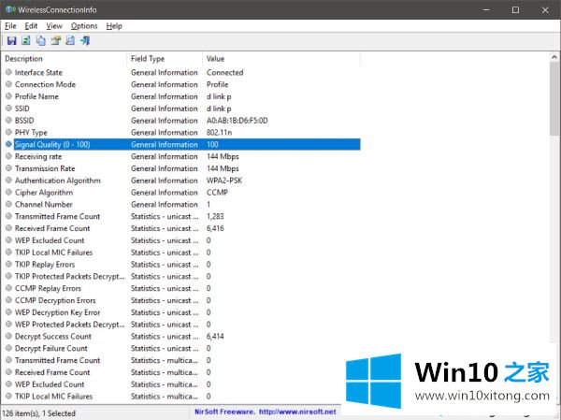Screen dimensions: 561x420
Task: Select the unicast 'Transmitted Frame Count' row with 1,283
Action: click(181, 216)
